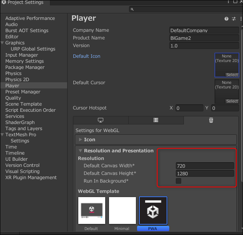This screenshot has height=235, width=243.
Task: Open Services settings
Action: (x=15, y=116)
